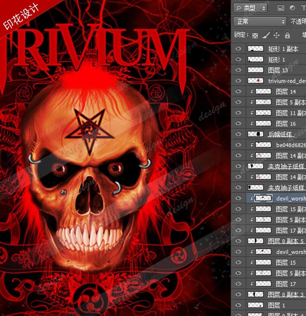The height and width of the screenshot is (316, 306).
Task: Click clipping arrow on be048d6826 layer
Action: coord(252,145)
